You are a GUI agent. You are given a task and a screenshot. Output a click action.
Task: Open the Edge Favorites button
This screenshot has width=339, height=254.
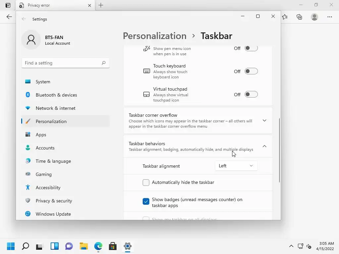(x=285, y=17)
